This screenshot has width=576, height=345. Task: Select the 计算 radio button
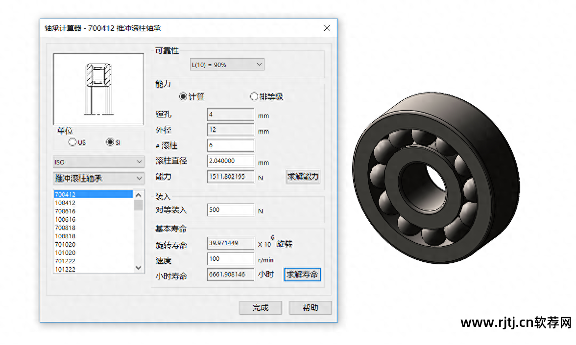point(182,96)
